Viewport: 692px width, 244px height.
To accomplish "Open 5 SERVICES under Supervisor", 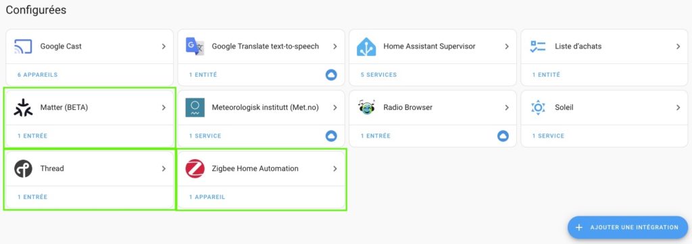I will pyautogui.click(x=378, y=75).
